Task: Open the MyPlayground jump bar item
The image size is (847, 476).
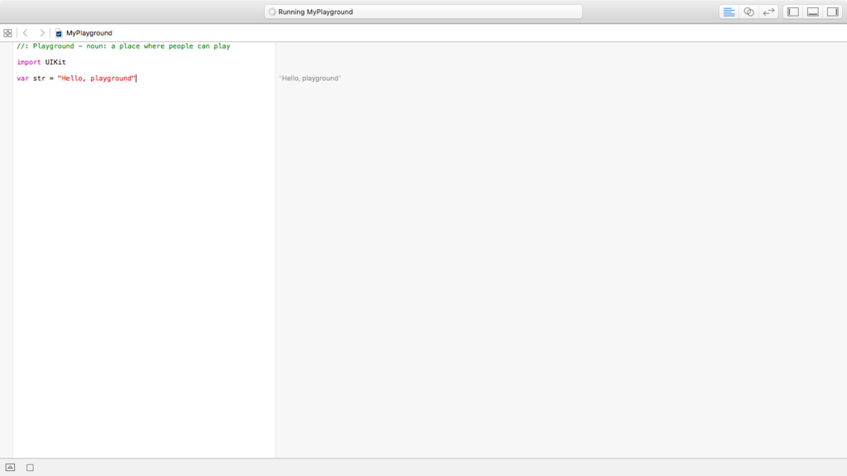Action: (x=89, y=33)
